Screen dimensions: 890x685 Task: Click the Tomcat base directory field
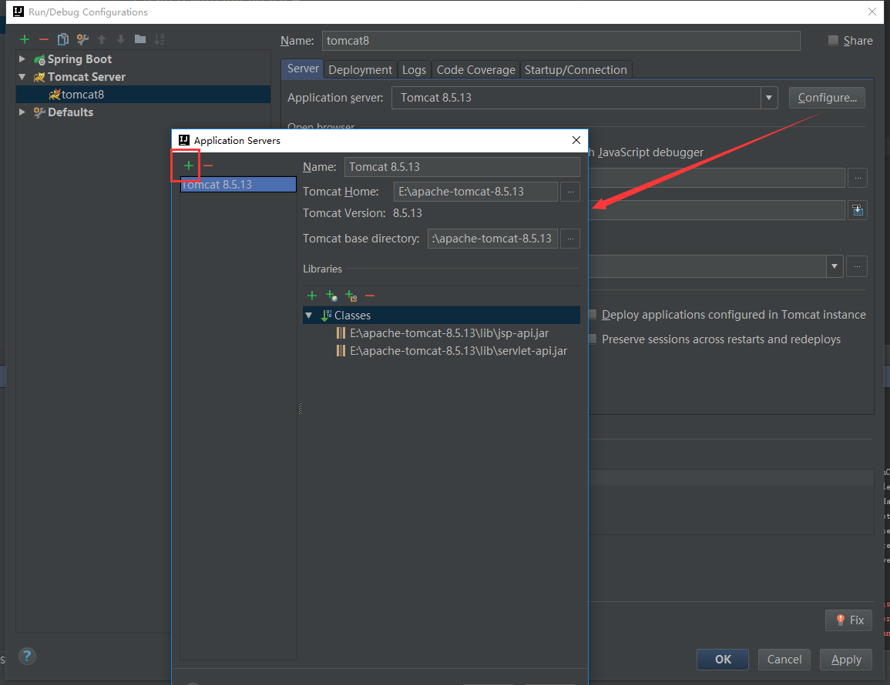tap(492, 239)
